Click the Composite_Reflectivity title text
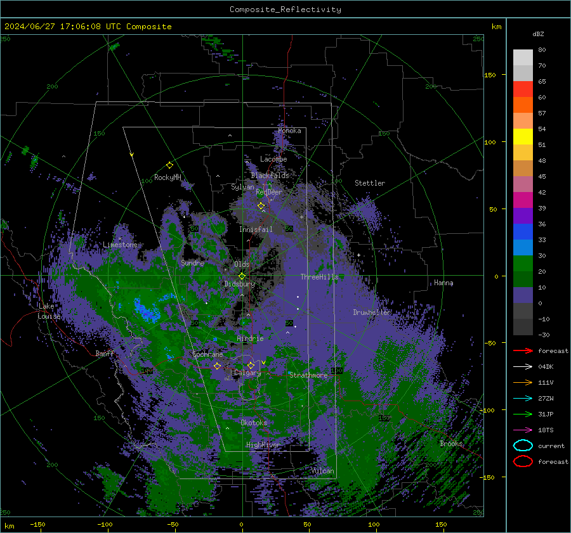The height and width of the screenshot is (533, 571). click(285, 10)
